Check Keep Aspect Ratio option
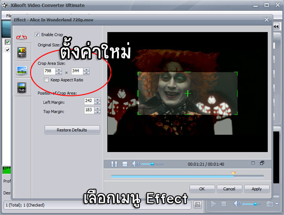 pos(46,80)
